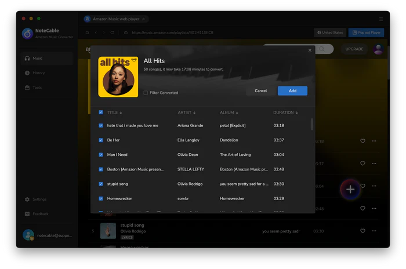This screenshot has width=406, height=269.
Task: Open Feedback in the sidebar
Action: (47, 213)
